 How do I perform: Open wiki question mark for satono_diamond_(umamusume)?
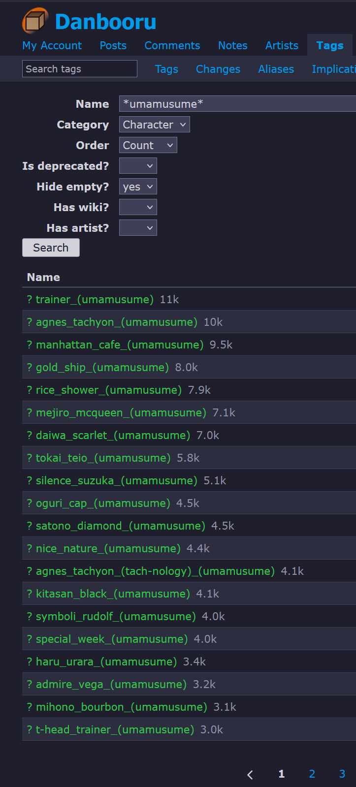(30, 526)
